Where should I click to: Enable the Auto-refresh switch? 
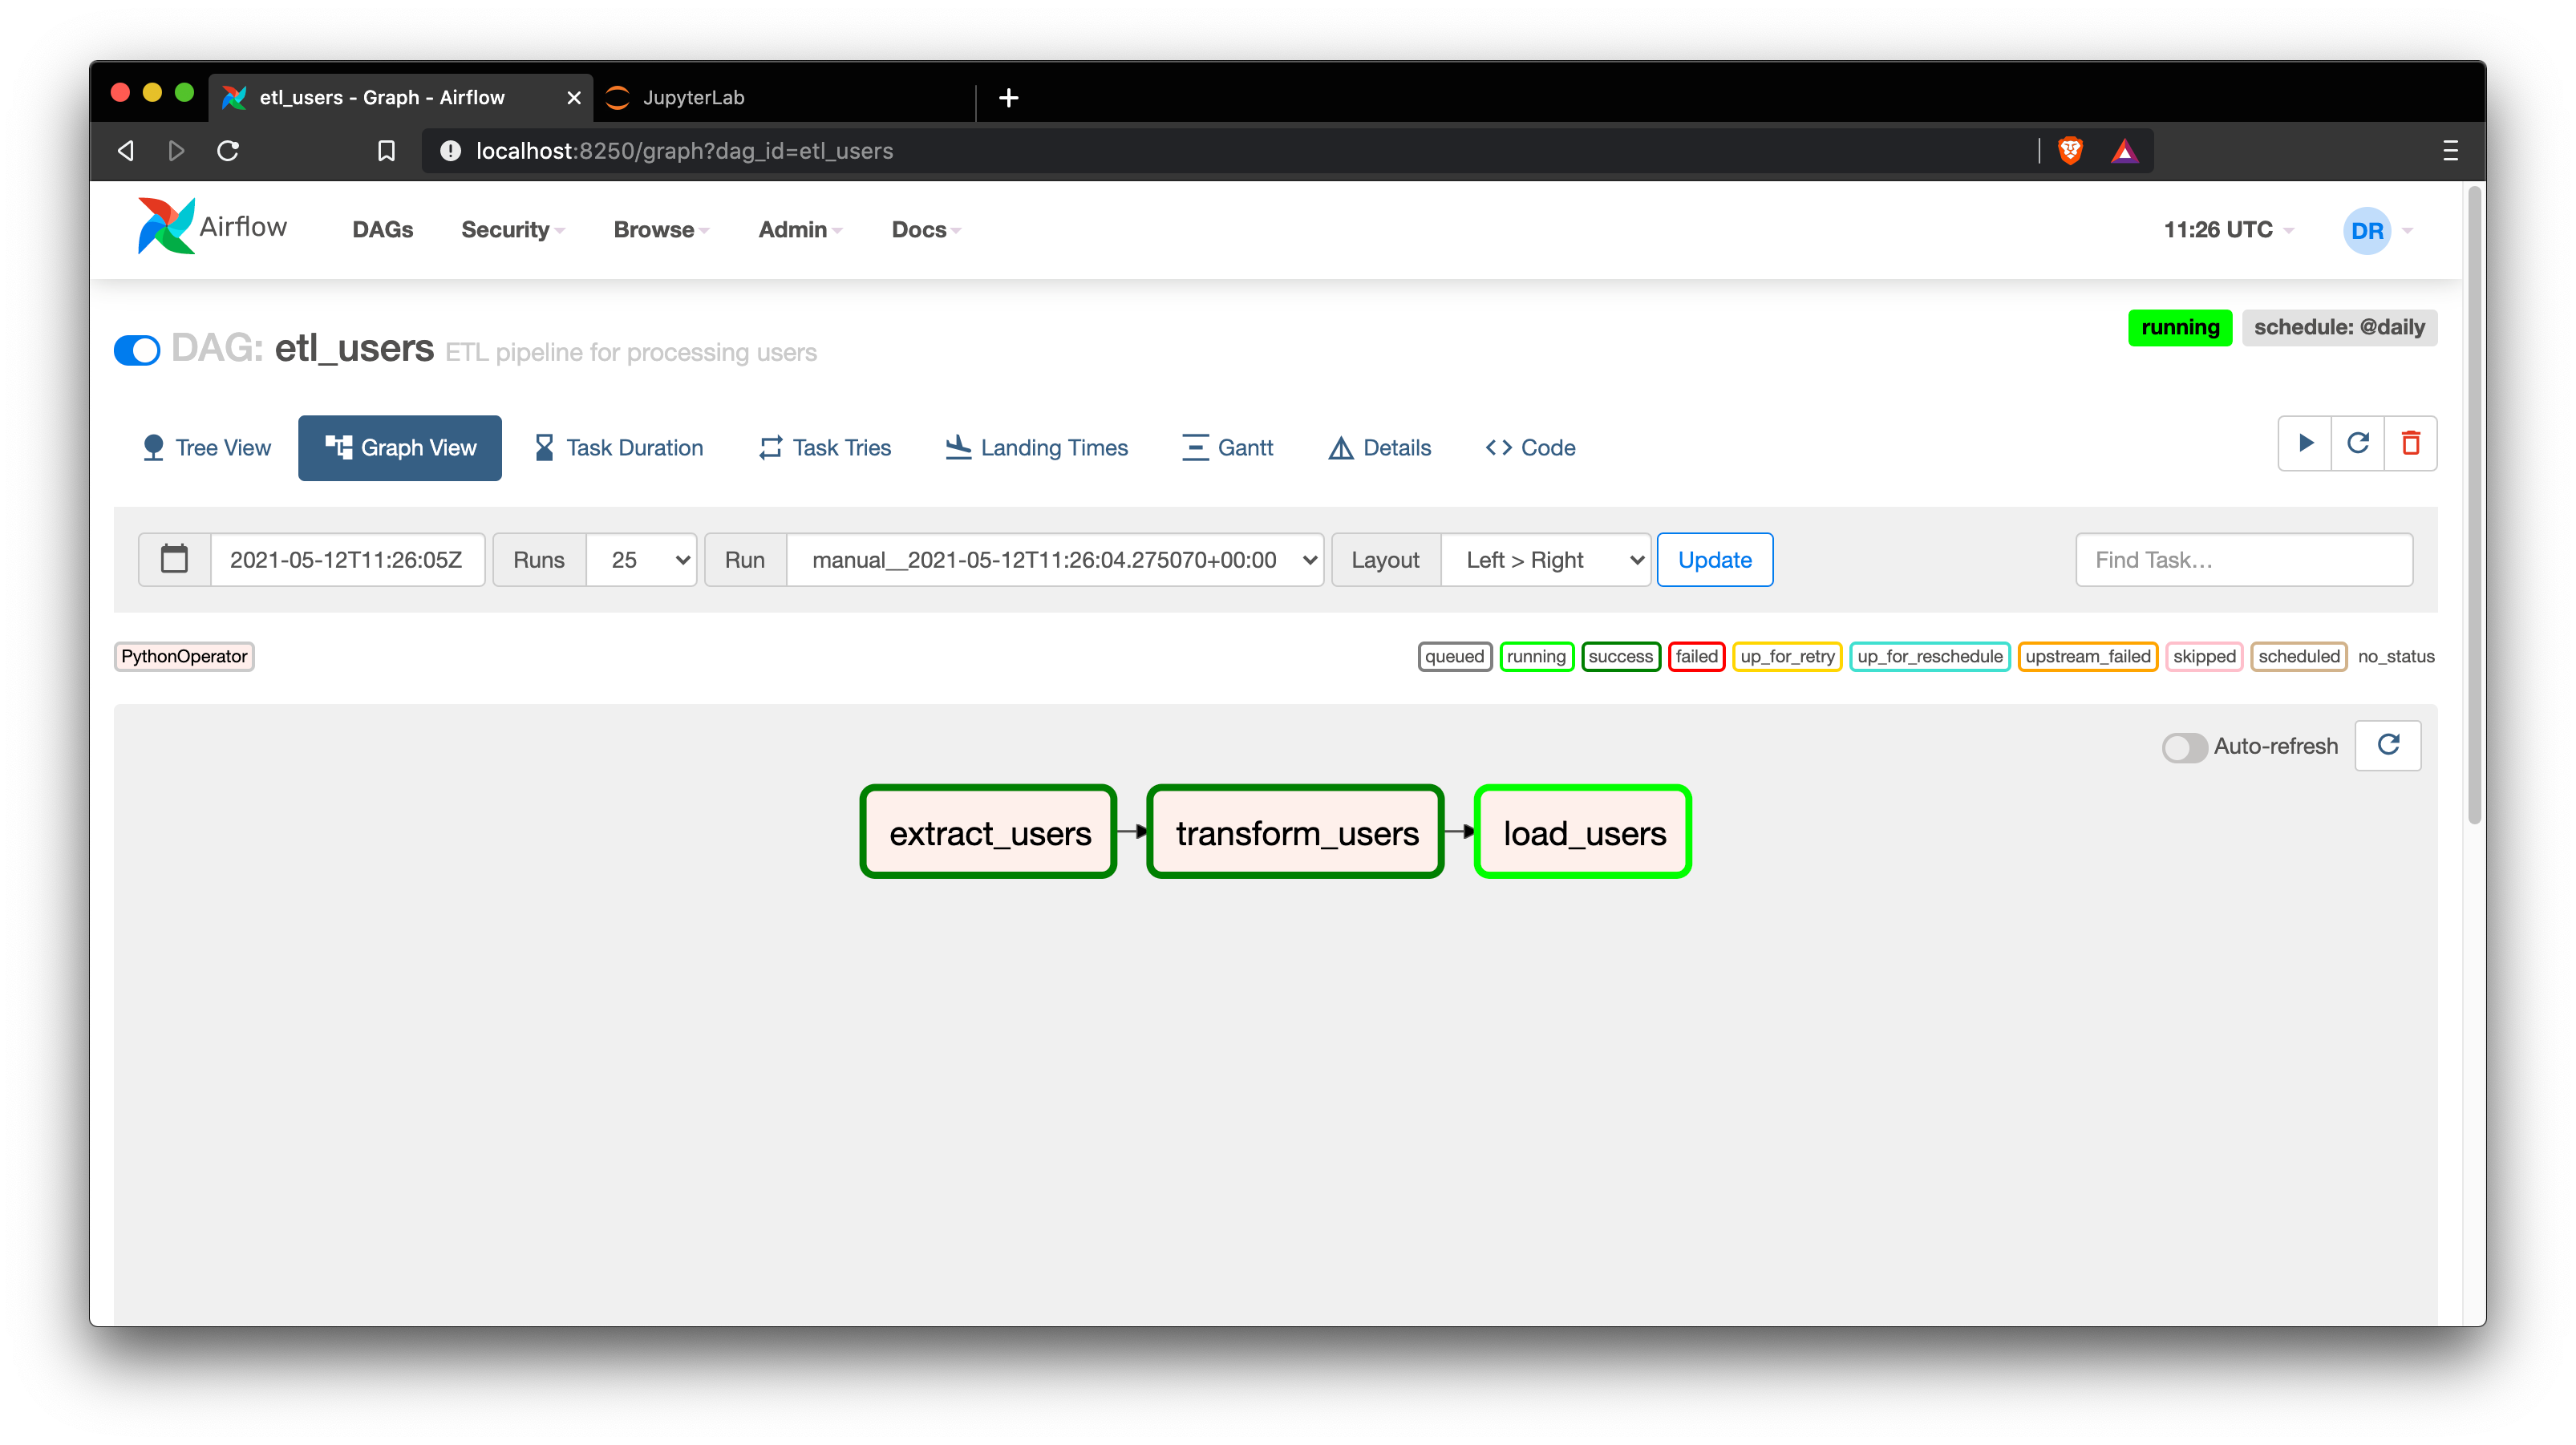2184,747
